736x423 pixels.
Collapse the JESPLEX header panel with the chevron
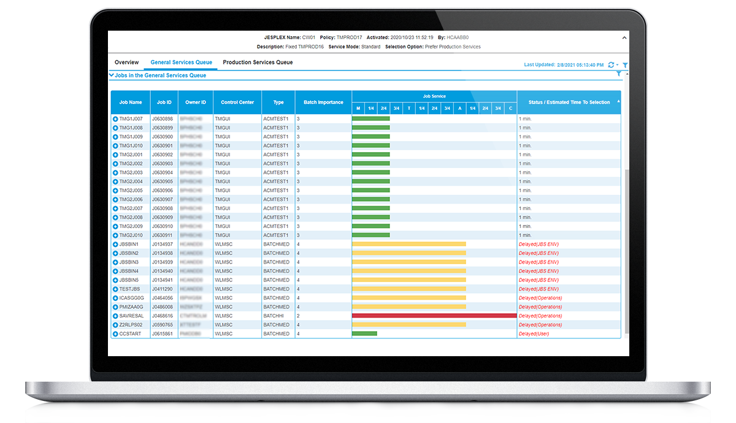coord(624,37)
